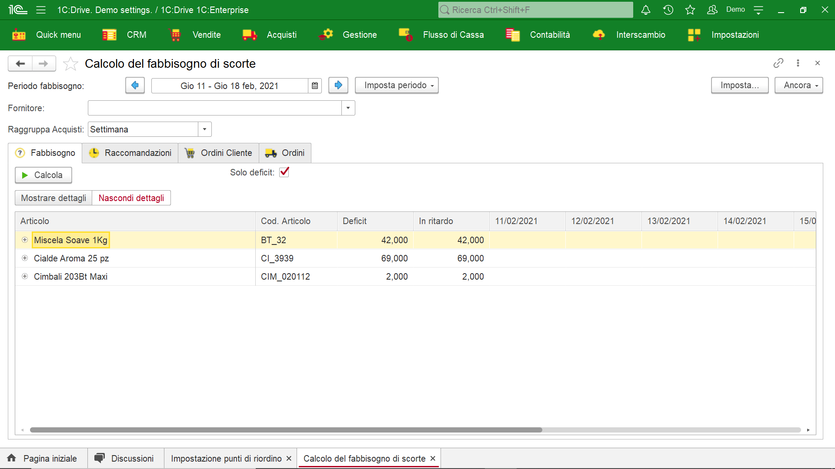Open notifications bell
The height and width of the screenshot is (469, 835).
(x=646, y=10)
